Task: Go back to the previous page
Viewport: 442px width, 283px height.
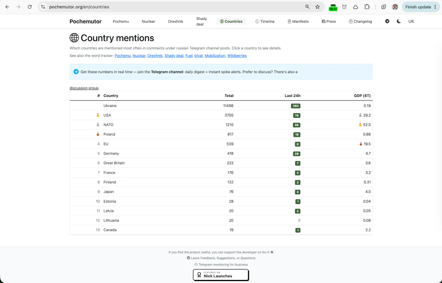Action: click(x=7, y=7)
